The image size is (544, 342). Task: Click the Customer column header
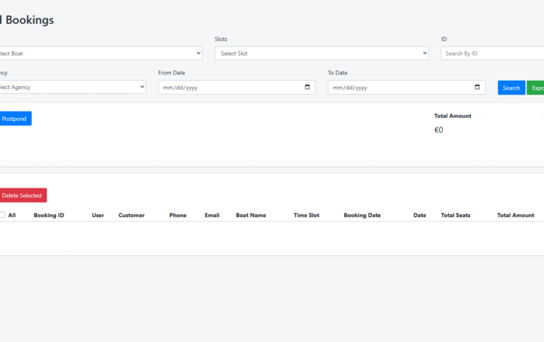(131, 215)
